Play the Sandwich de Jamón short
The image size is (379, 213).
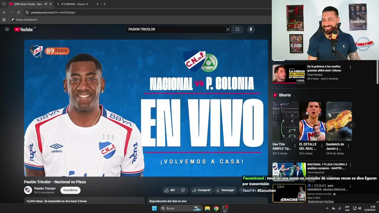pos(339,121)
